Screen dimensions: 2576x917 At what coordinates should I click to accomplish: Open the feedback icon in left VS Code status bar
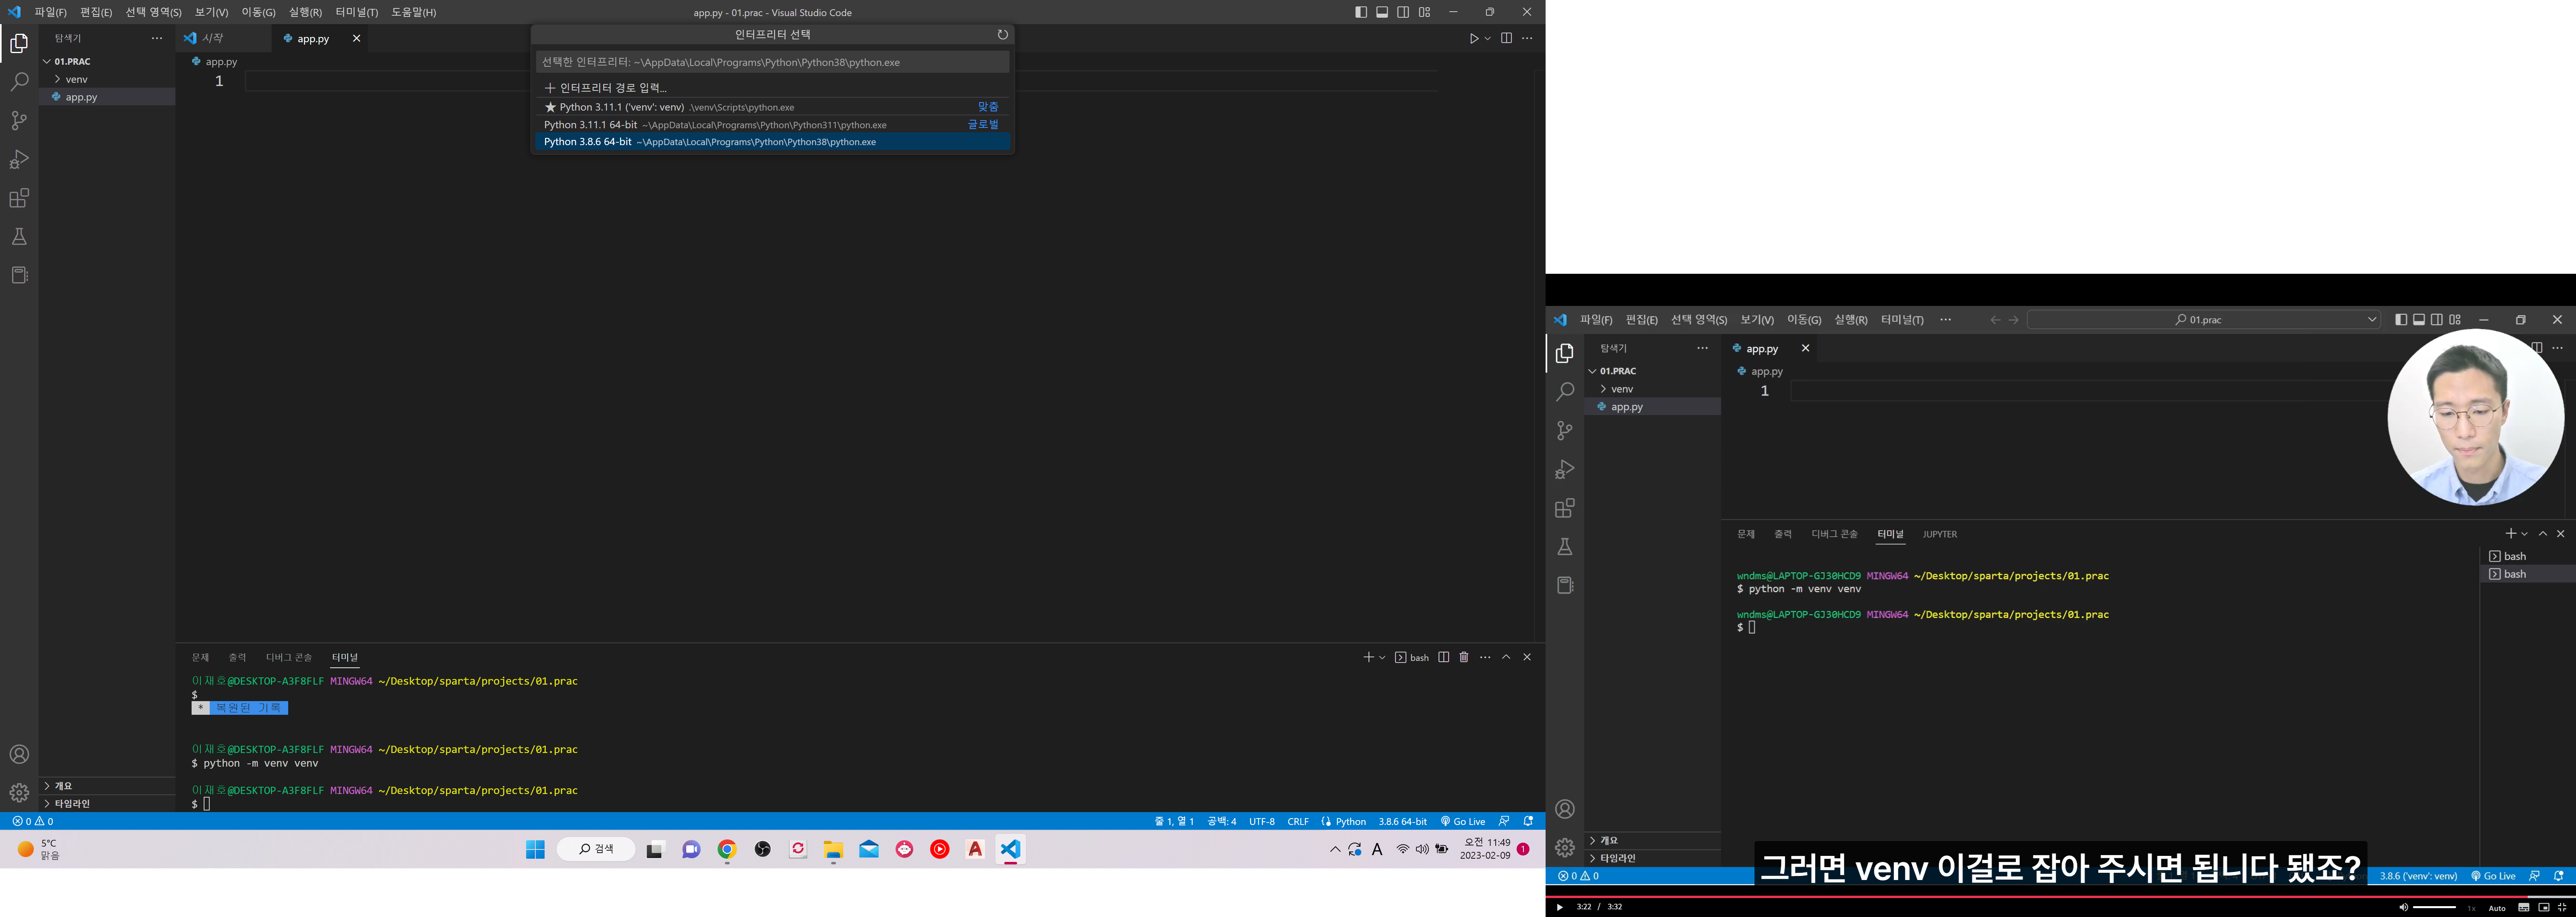1504,821
